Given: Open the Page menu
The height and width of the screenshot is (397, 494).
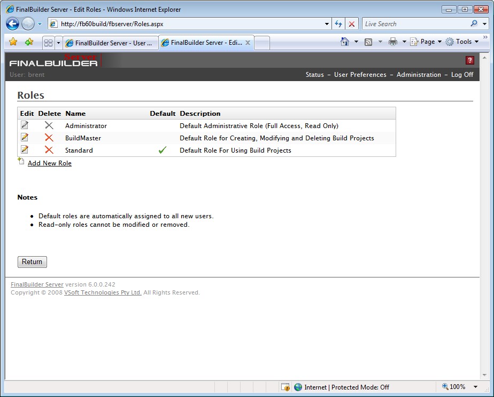Looking at the screenshot, I should click(426, 42).
